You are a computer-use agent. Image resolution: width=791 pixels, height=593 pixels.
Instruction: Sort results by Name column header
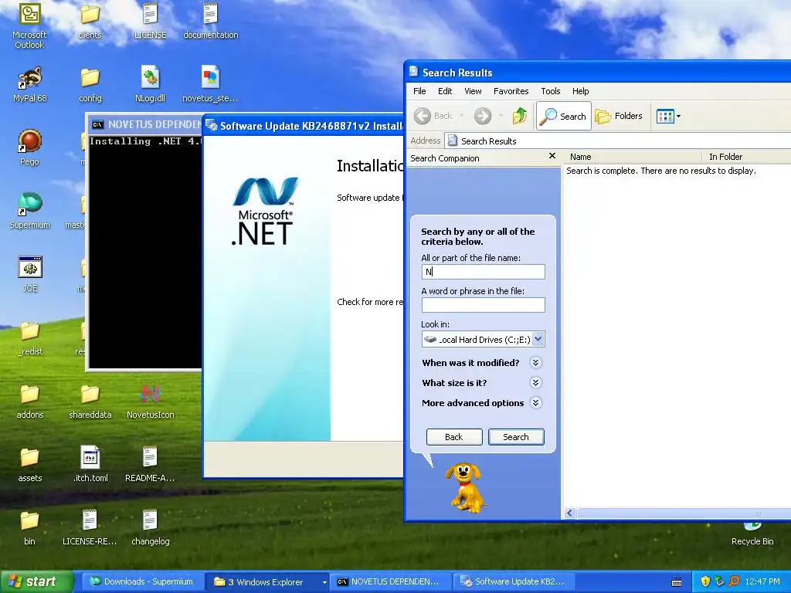point(633,157)
